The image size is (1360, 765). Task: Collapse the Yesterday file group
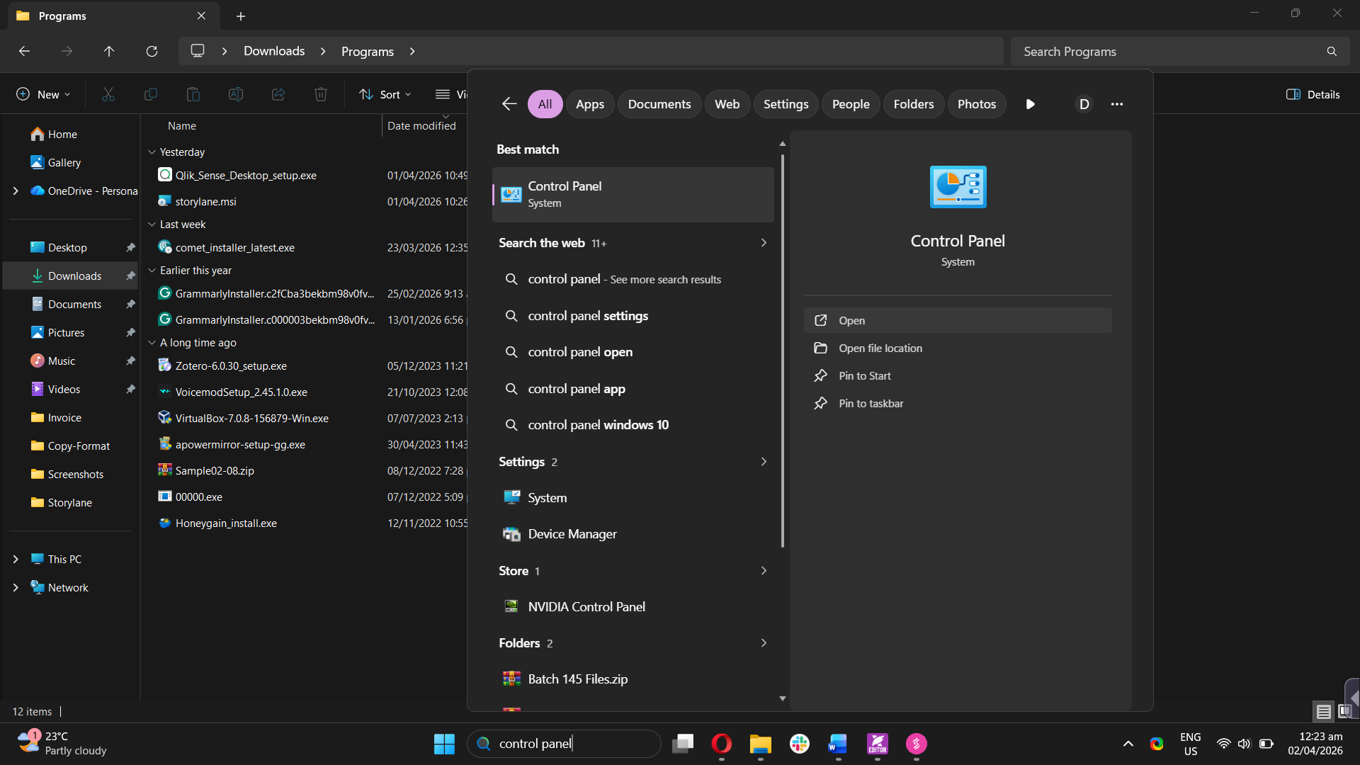point(152,152)
